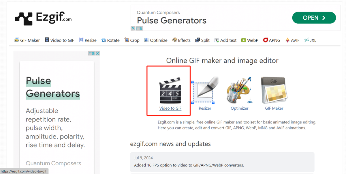Click the Rotate menu icon
346x174 pixels.
[104, 40]
